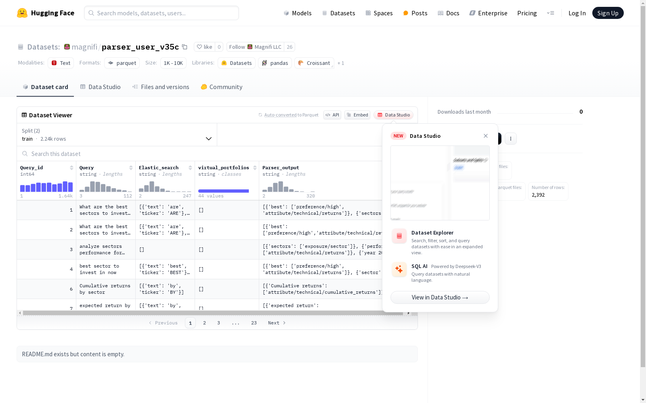The image size is (646, 403).
Task: Show additional libraries with +1
Action: pyautogui.click(x=341, y=63)
